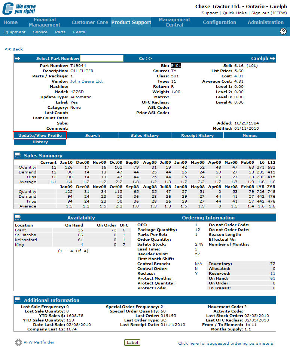Click the Label button
The height and width of the screenshot is (348, 290).
pyautogui.click(x=132, y=342)
